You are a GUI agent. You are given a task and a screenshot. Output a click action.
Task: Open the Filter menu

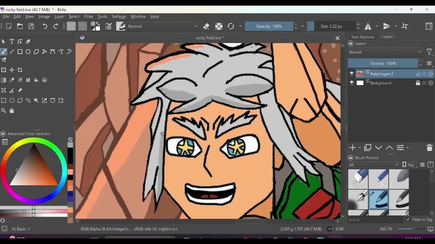coord(89,16)
